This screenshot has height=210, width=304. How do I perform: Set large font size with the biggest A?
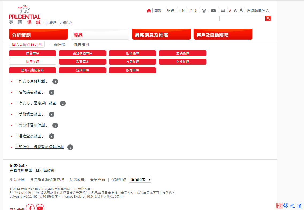point(241,10)
